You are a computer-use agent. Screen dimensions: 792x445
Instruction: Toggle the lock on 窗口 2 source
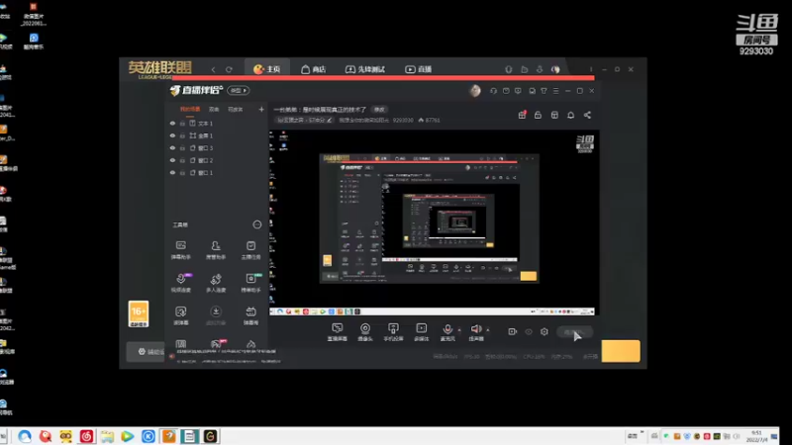182,160
